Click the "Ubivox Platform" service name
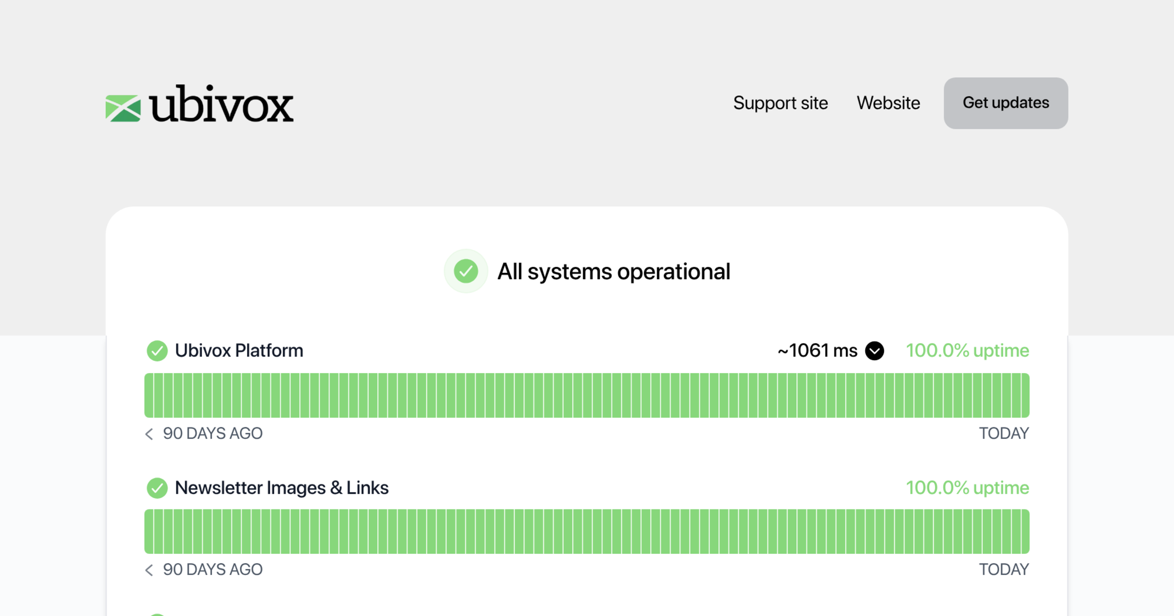 [x=239, y=351]
